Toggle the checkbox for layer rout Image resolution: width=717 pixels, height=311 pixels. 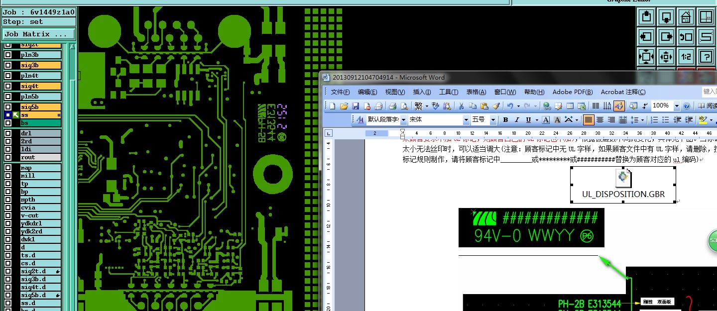[x=8, y=157]
